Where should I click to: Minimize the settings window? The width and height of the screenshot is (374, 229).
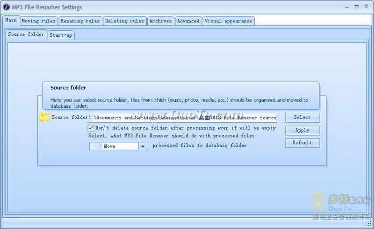pyautogui.click(x=347, y=7)
